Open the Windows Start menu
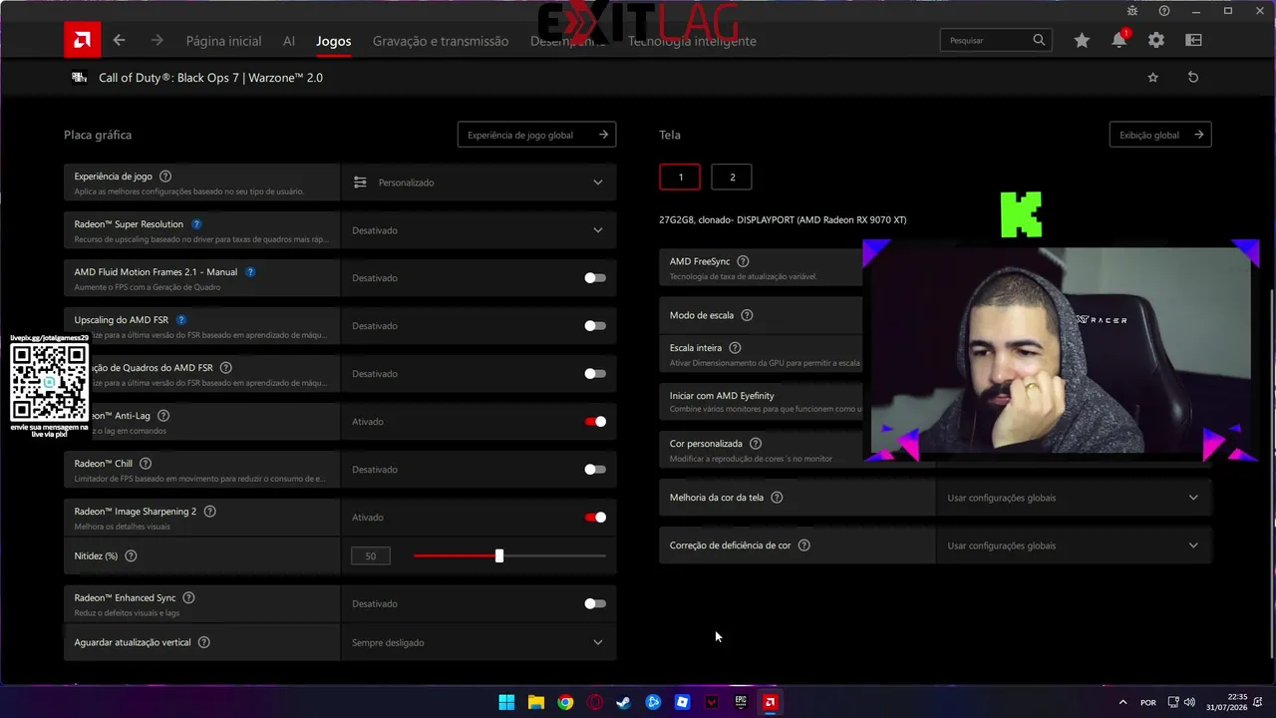The width and height of the screenshot is (1276, 718). (x=506, y=702)
